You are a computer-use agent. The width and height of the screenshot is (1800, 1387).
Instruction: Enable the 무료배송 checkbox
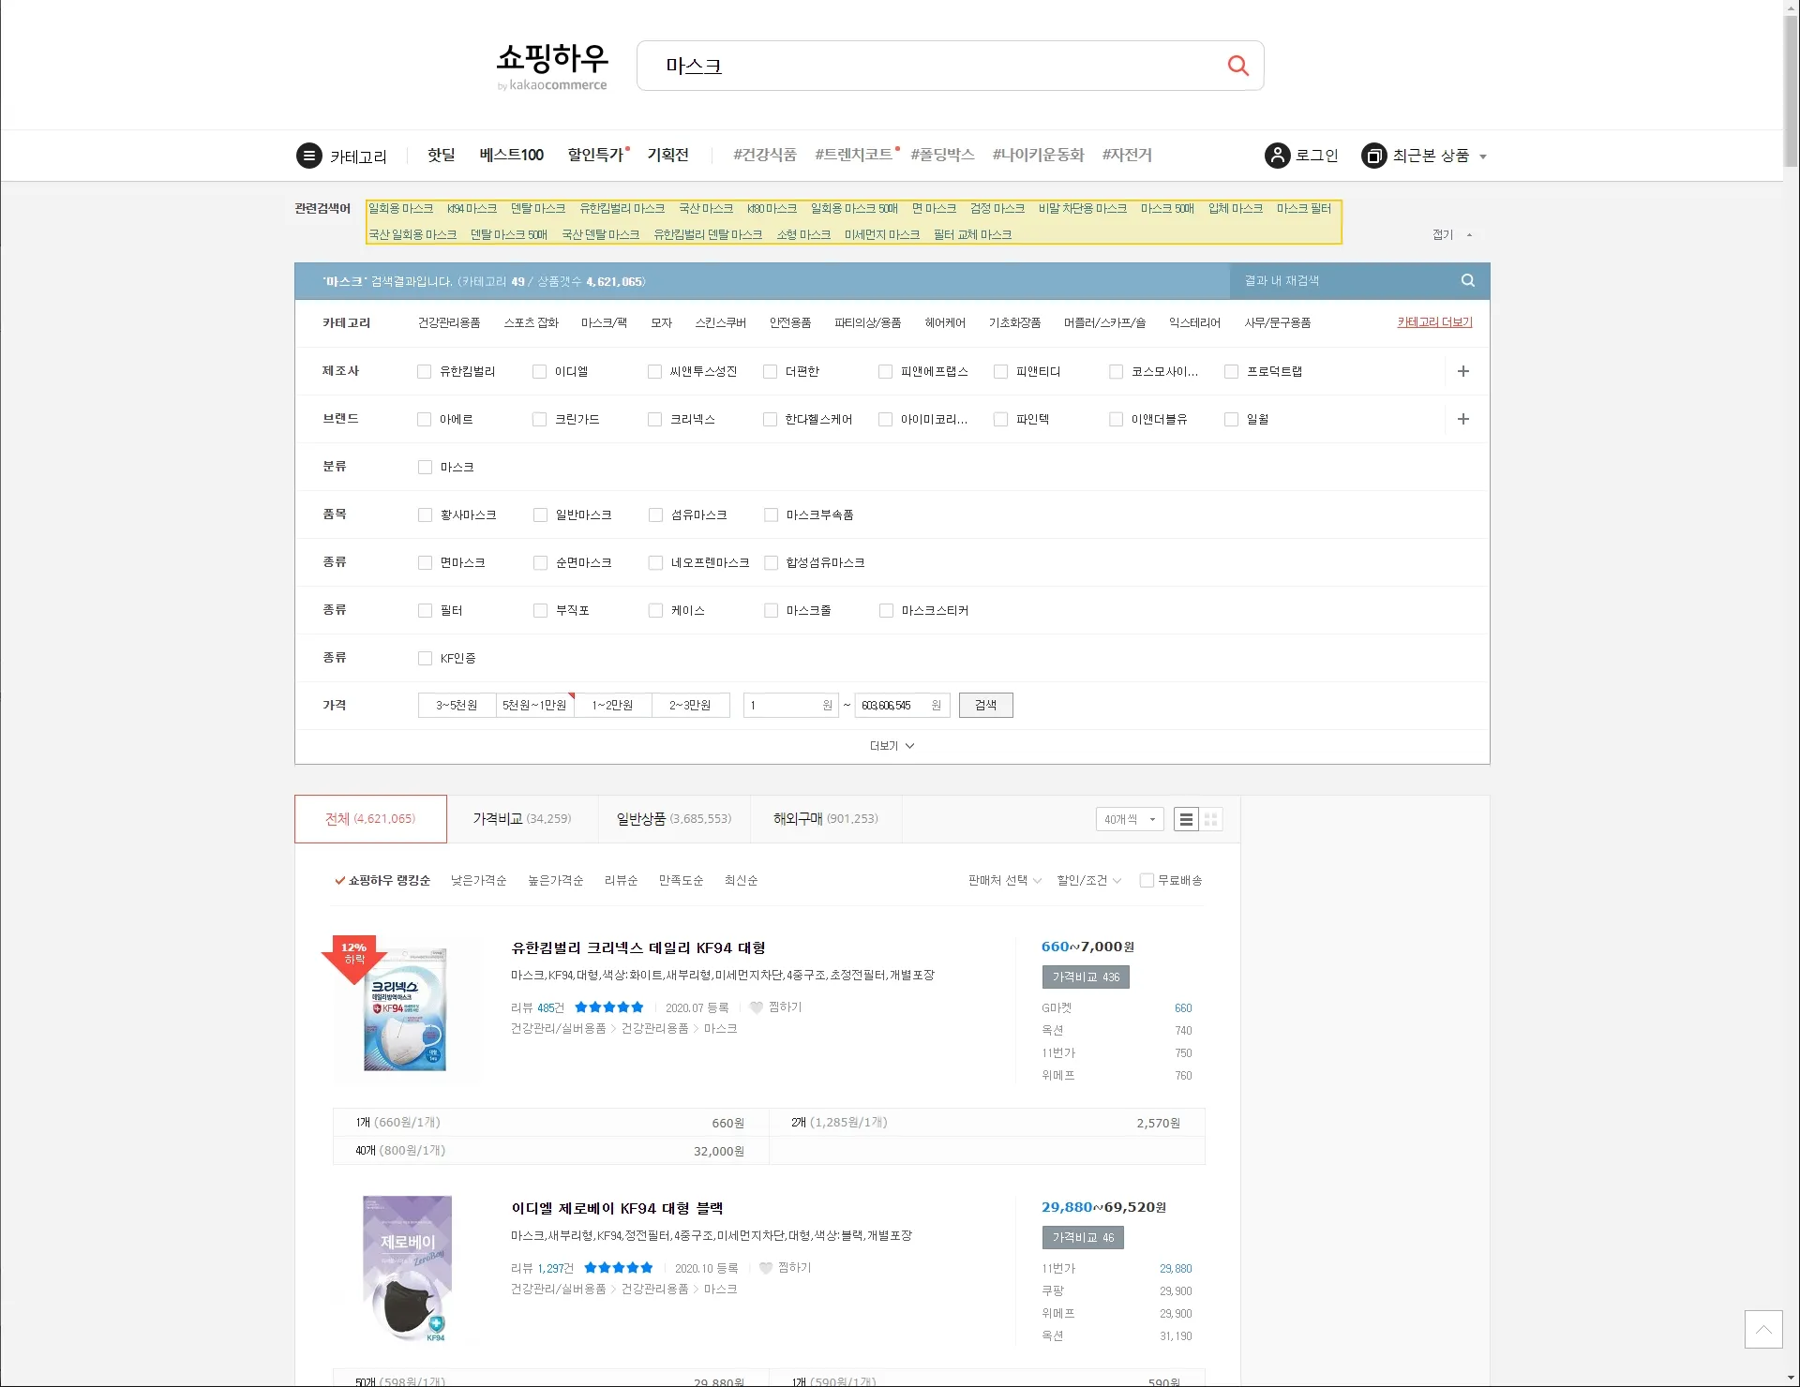coord(1147,881)
